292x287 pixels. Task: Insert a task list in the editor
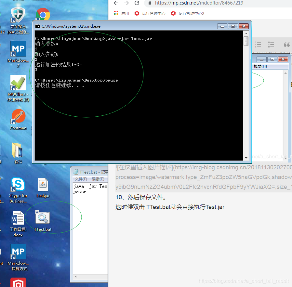click(x=271, y=45)
